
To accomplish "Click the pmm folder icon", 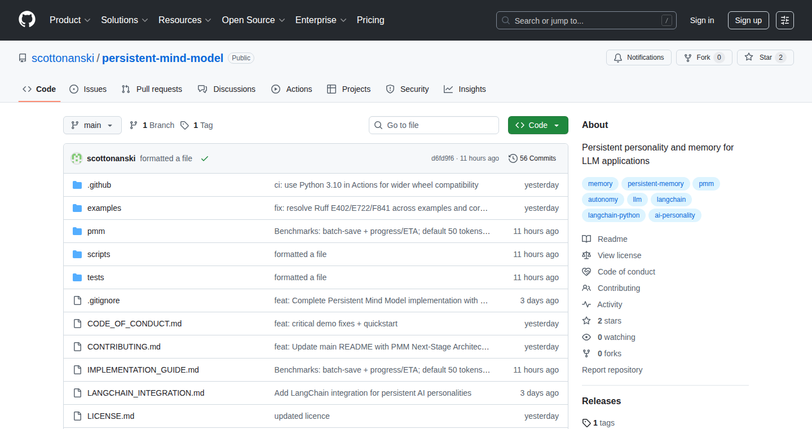I will [77, 231].
